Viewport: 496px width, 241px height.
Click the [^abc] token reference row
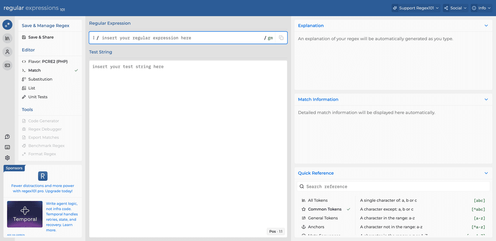pos(423,209)
